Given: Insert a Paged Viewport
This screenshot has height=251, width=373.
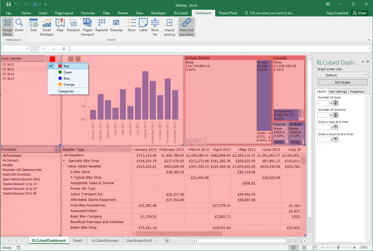Looking at the screenshot, I should click(87, 27).
